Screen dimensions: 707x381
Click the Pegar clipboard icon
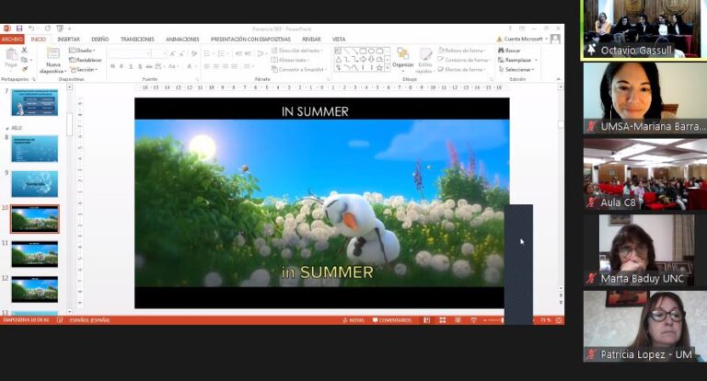[11, 59]
